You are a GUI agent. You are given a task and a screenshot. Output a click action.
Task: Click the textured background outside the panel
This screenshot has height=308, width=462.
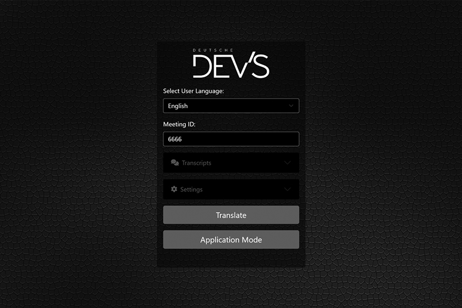[79, 158]
